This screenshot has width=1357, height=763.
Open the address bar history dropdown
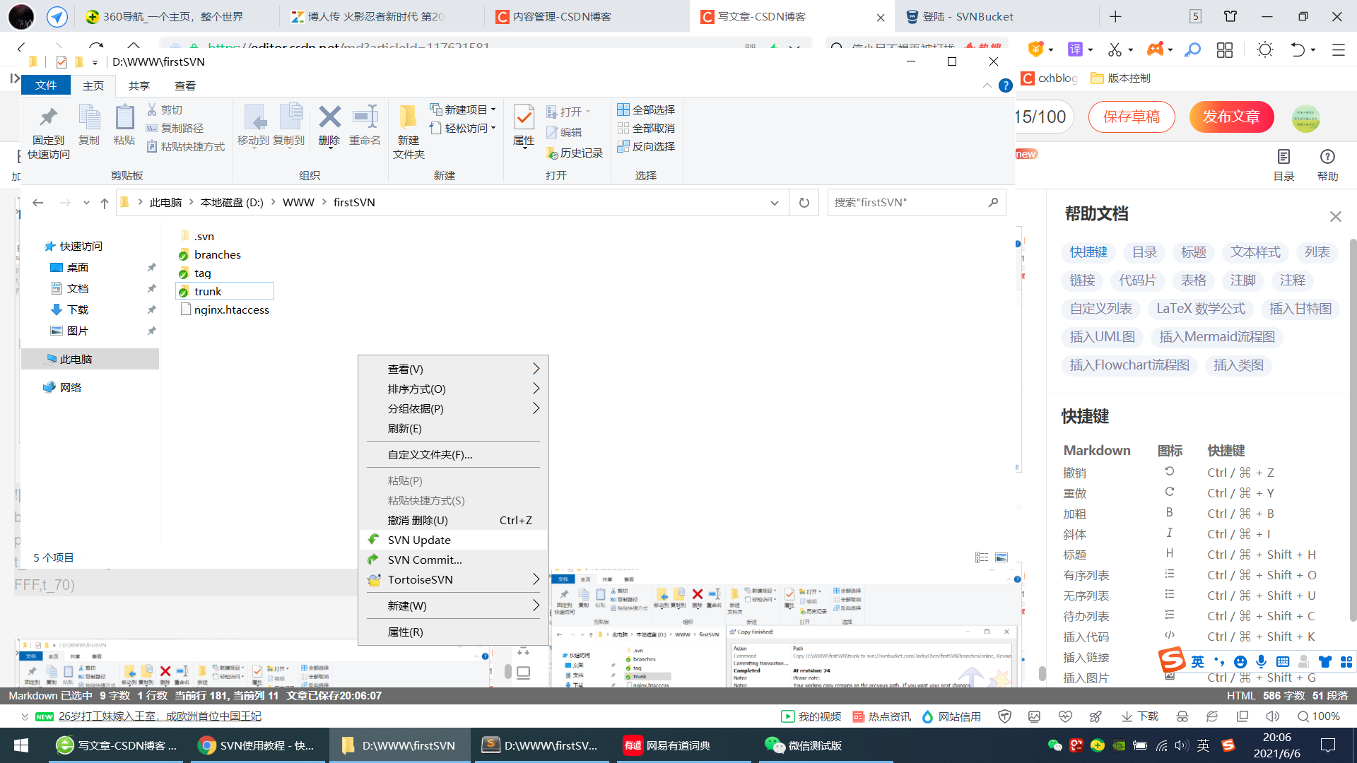click(775, 203)
